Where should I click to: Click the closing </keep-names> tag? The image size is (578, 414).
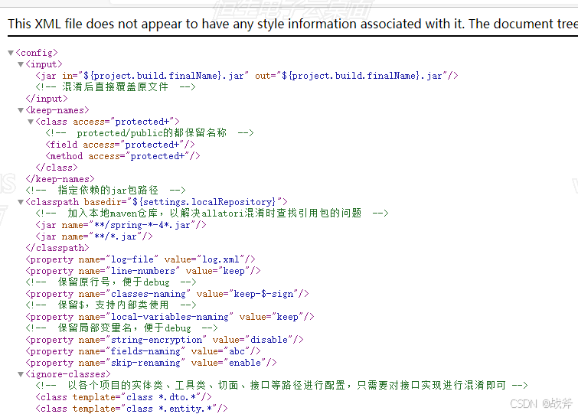pyautogui.click(x=60, y=179)
